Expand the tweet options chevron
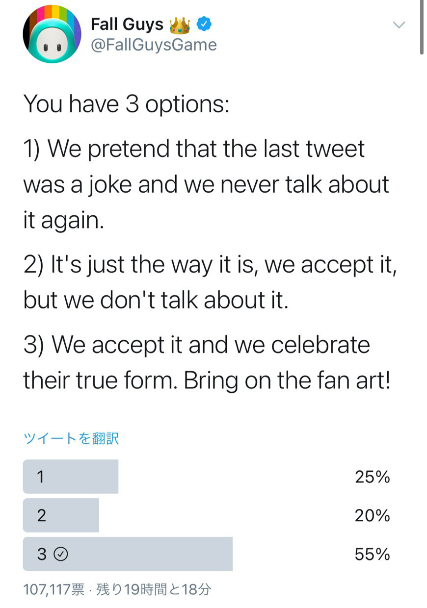 (400, 25)
